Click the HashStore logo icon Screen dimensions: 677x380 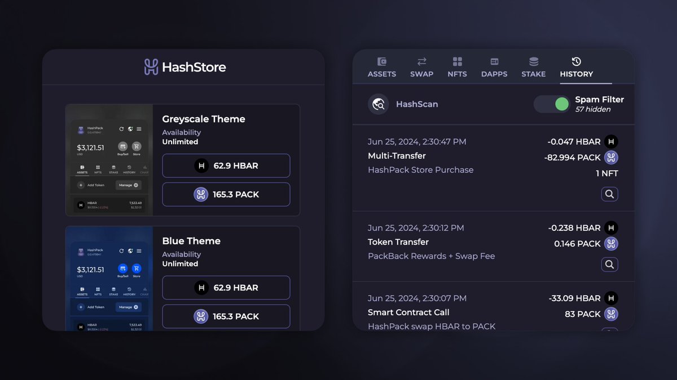(151, 67)
